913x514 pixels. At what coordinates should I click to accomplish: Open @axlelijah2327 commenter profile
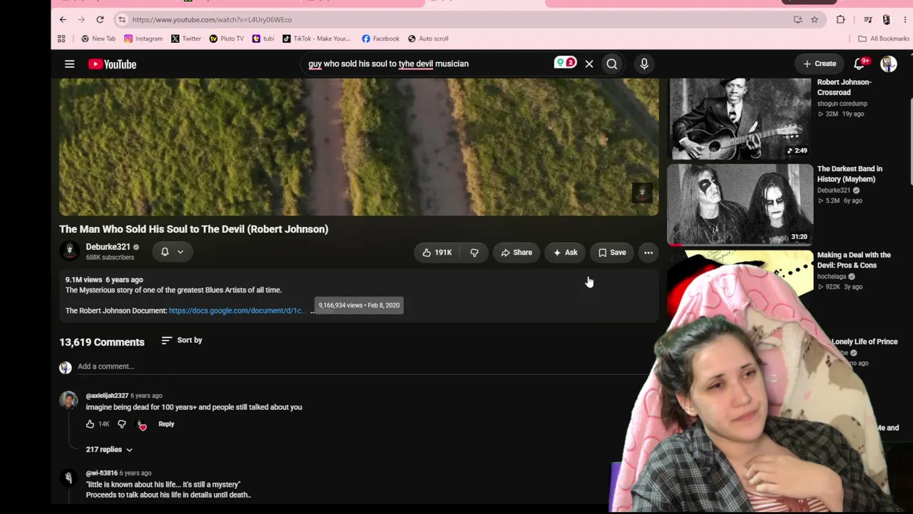point(68,400)
